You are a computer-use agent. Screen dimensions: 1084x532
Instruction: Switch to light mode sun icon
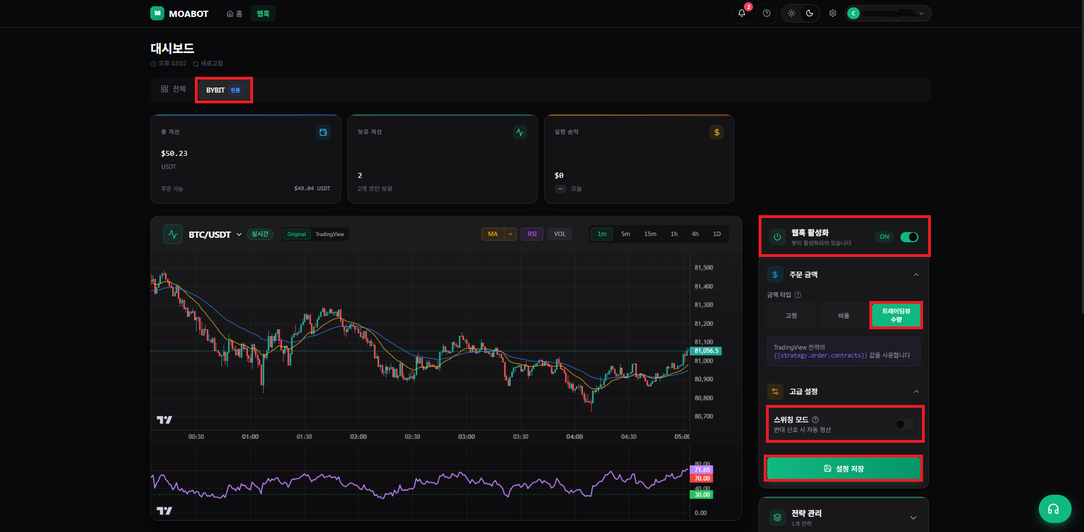point(791,14)
